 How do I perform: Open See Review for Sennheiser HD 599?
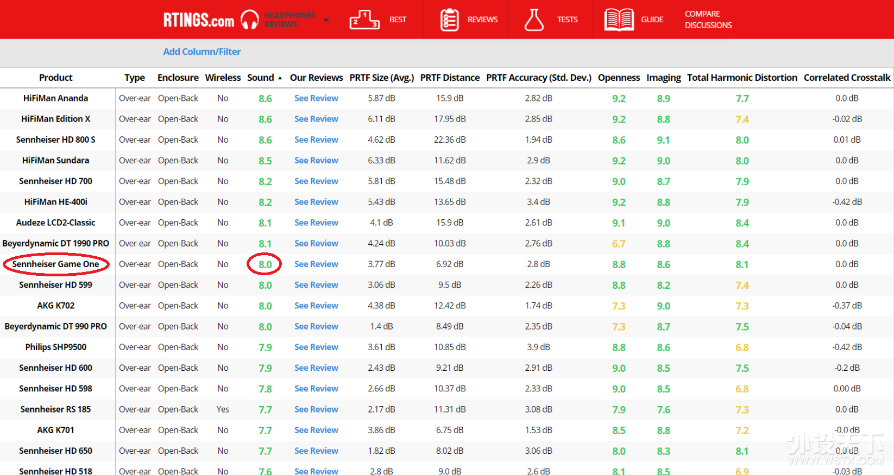coord(316,284)
